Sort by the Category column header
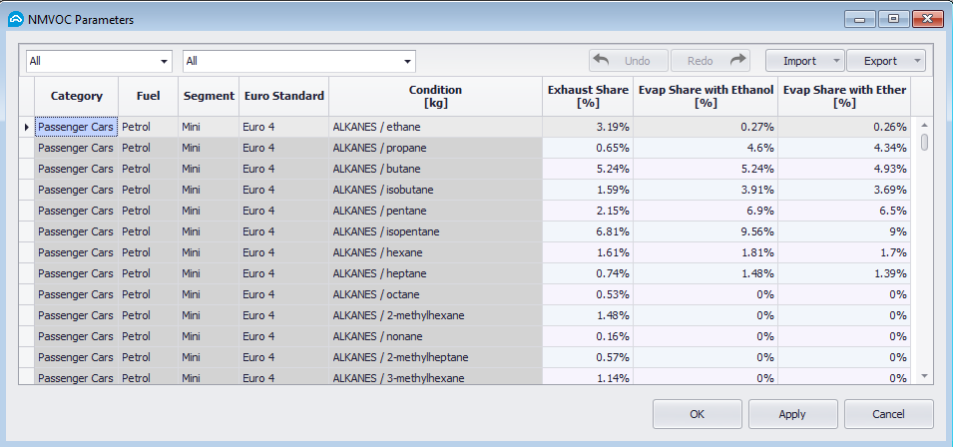The image size is (953, 447). coord(77,96)
